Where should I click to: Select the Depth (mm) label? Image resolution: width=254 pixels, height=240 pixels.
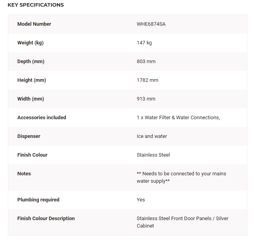tap(31, 62)
